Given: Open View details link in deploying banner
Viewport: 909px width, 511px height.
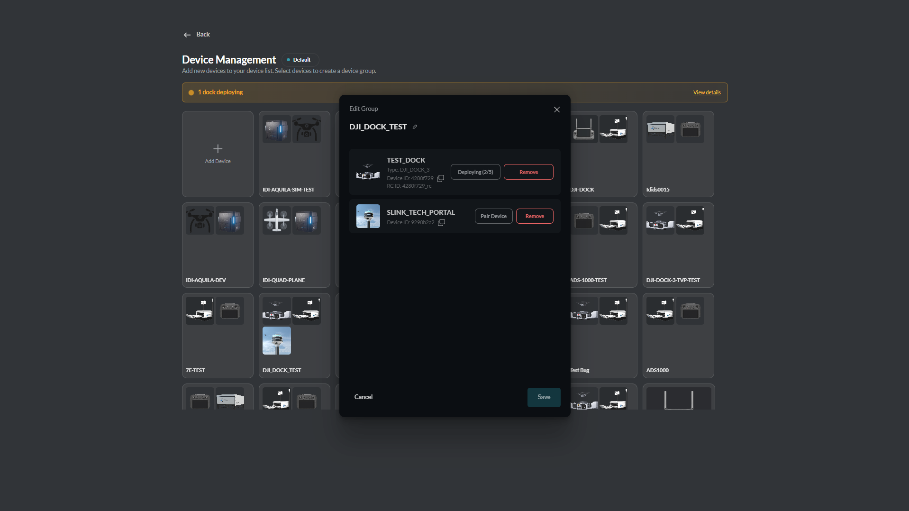Looking at the screenshot, I should pos(707,92).
